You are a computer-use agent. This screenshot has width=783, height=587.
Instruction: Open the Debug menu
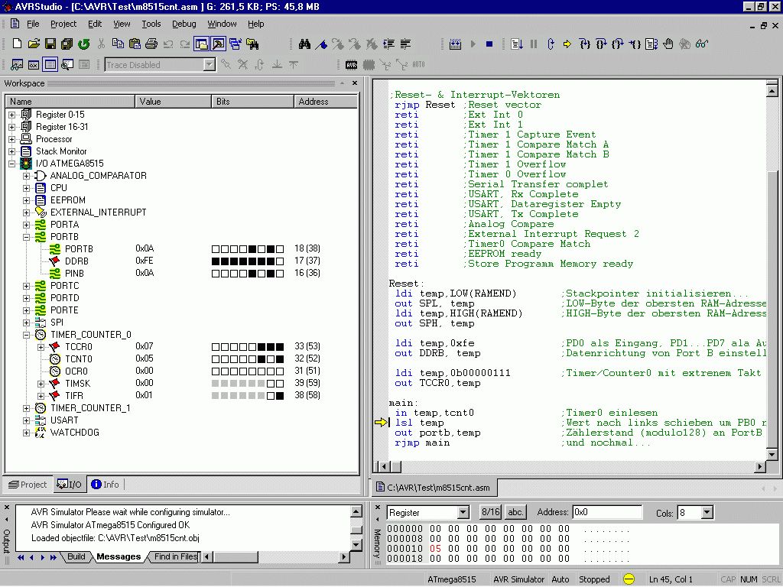184,24
